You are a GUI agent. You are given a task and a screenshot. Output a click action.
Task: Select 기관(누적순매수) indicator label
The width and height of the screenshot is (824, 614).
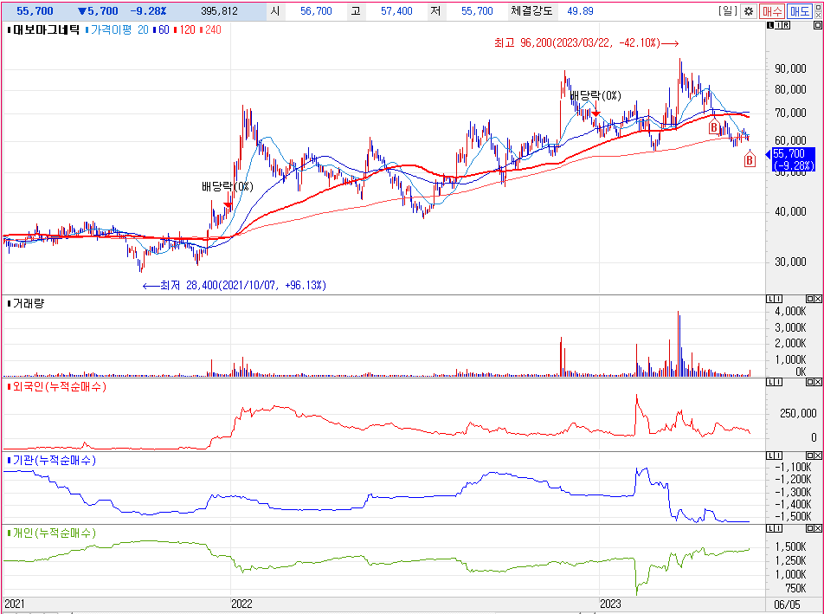click(x=55, y=460)
